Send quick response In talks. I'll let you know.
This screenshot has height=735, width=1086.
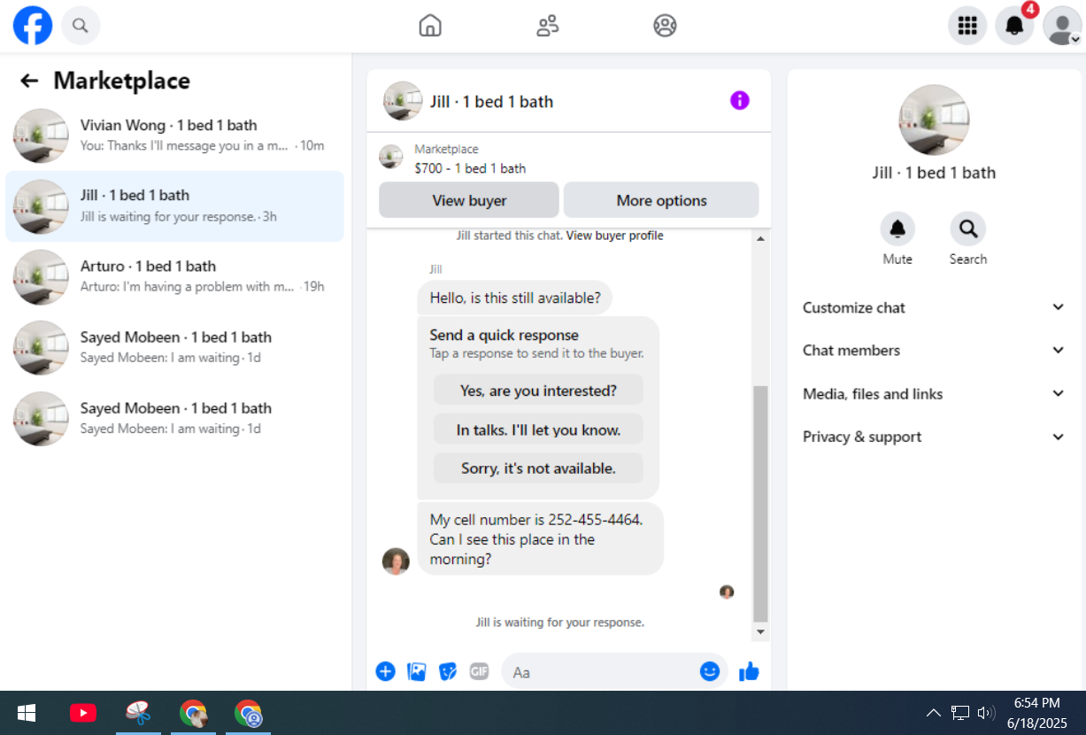[x=538, y=430]
